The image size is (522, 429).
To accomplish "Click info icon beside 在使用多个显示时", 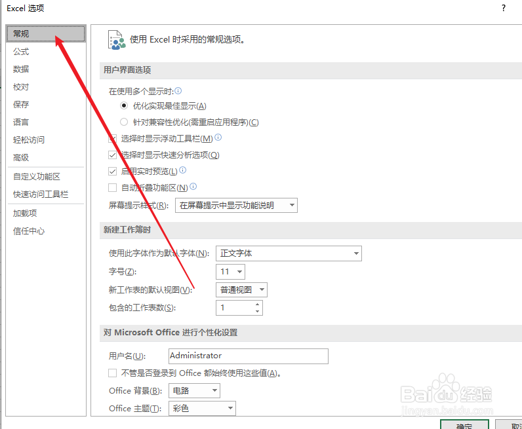I will tap(178, 90).
